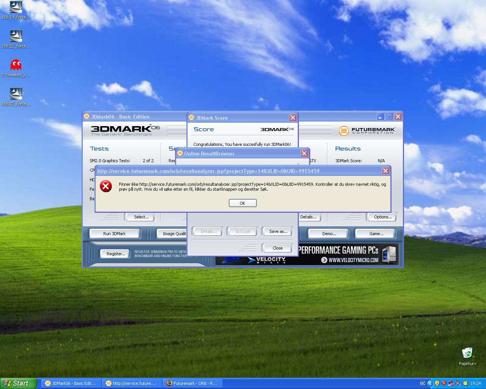Open the Windows Start menu
This screenshot has width=486, height=389.
[x=18, y=383]
